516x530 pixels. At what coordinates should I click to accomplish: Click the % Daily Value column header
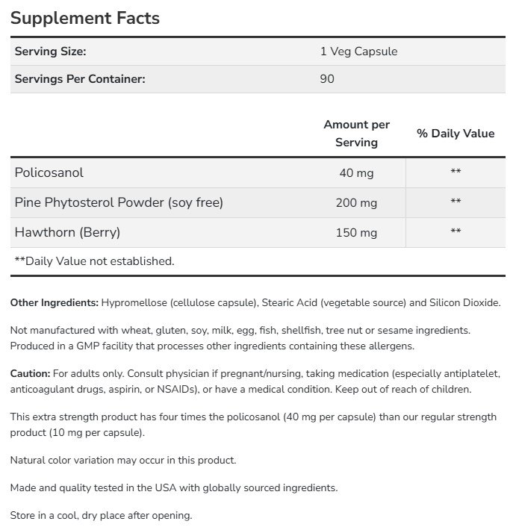click(456, 133)
